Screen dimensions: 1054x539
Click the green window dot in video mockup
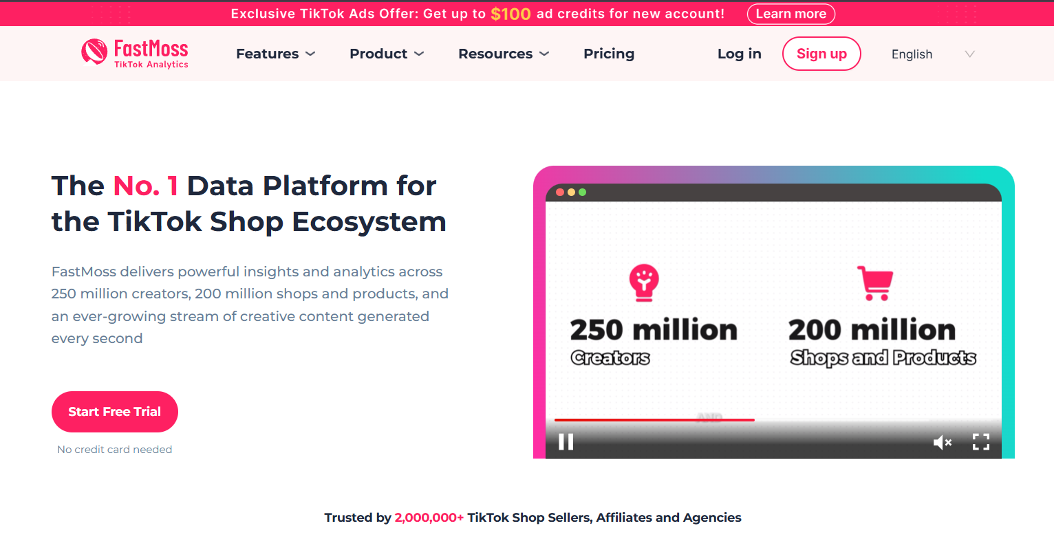click(583, 192)
